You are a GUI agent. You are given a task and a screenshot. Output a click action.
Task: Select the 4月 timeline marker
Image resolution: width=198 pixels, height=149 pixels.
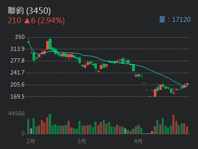[x=138, y=141]
